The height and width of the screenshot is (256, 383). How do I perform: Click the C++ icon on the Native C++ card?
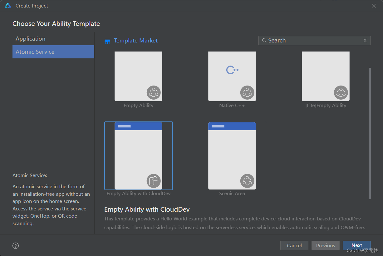(233, 70)
